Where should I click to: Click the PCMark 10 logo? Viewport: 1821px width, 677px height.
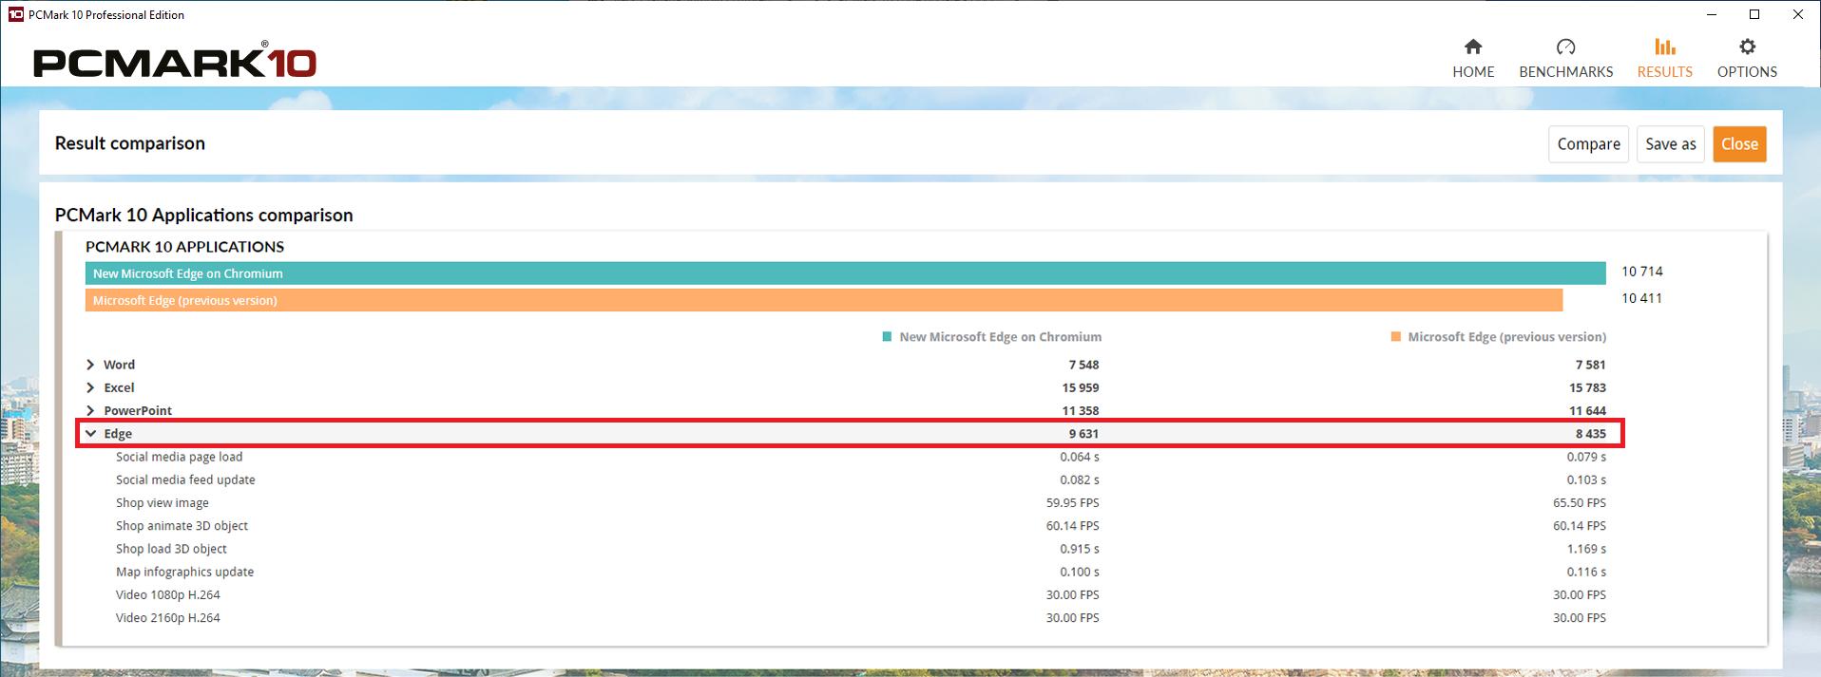coord(175,63)
